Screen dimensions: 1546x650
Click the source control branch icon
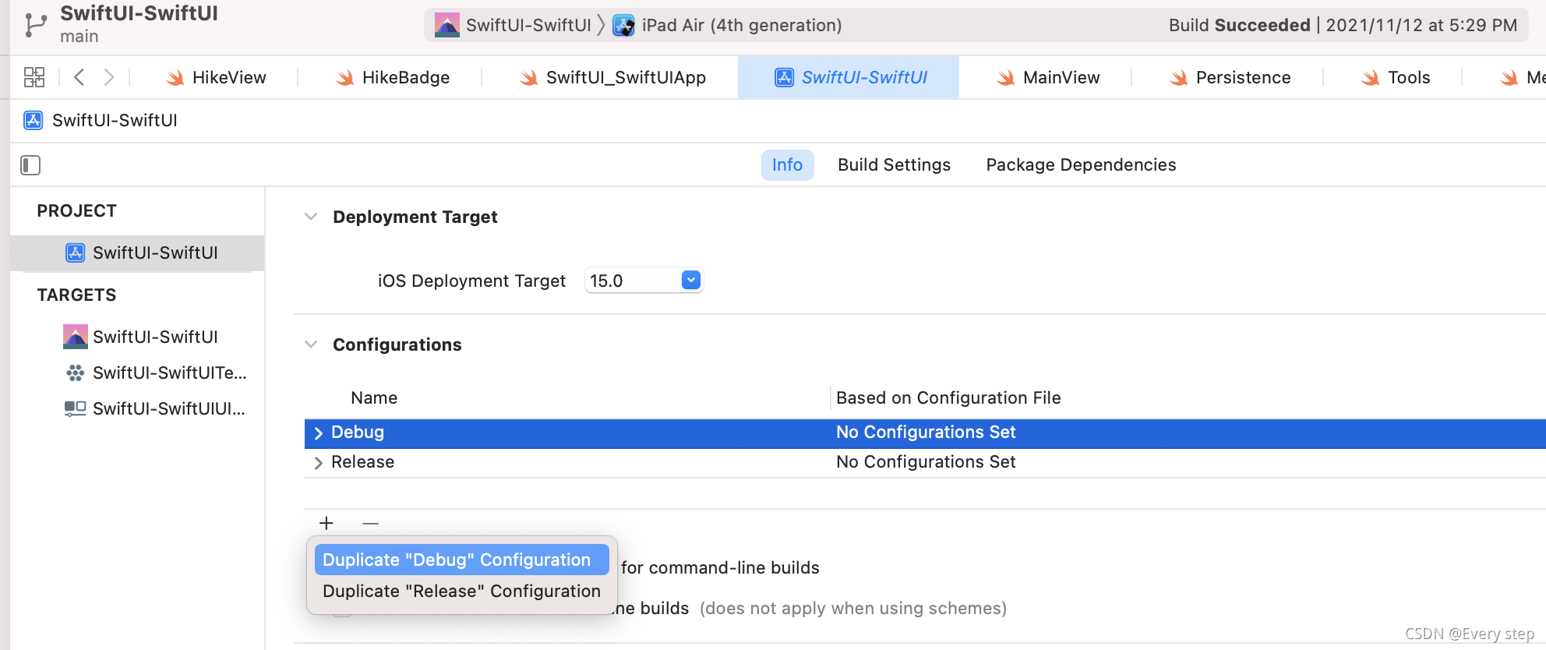coord(35,25)
